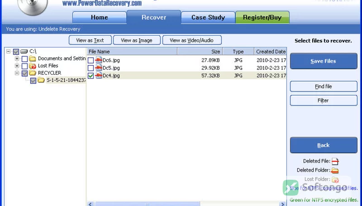Select the Documents and Settin tree label
The height and width of the screenshot is (206, 362).
point(62,59)
